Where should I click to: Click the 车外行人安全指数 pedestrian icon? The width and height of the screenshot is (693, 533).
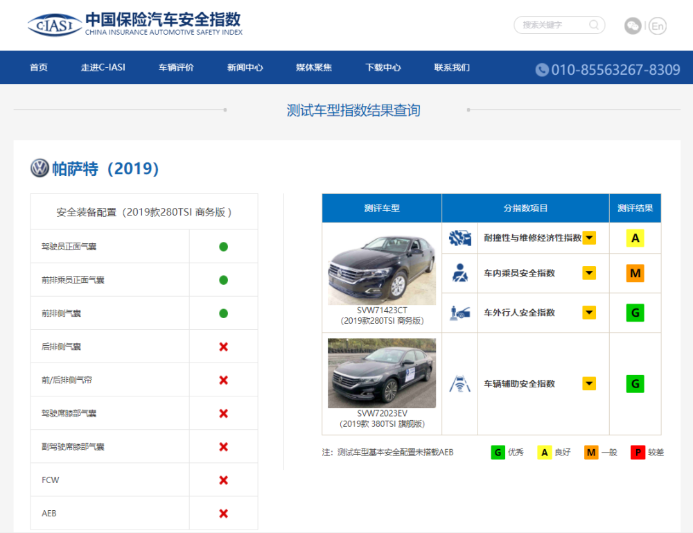pyautogui.click(x=459, y=313)
